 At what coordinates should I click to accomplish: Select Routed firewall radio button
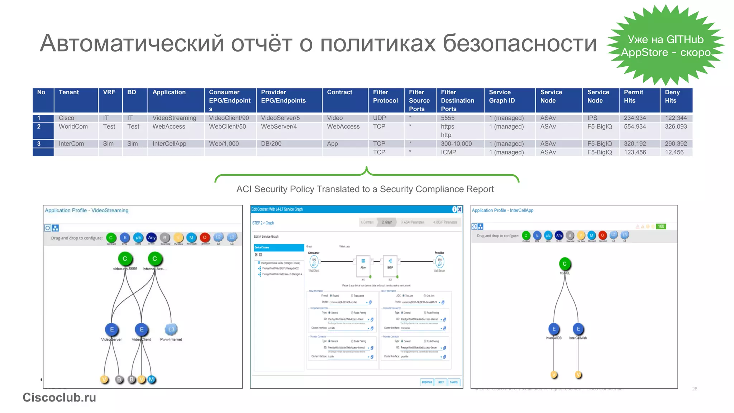[x=331, y=296]
